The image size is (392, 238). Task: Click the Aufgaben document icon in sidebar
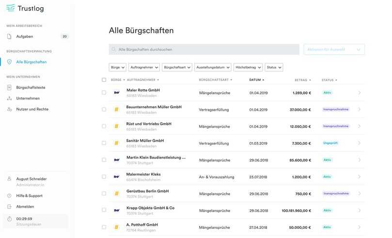click(x=9, y=36)
